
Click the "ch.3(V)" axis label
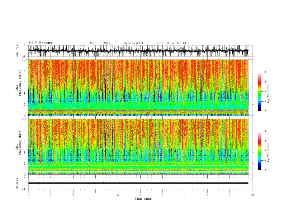point(17,184)
